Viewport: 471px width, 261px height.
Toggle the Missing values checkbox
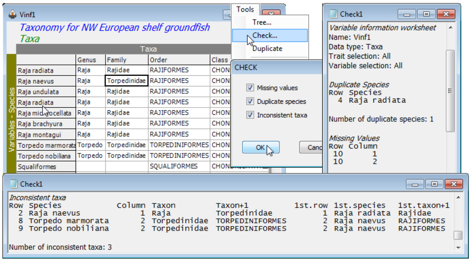coord(250,88)
